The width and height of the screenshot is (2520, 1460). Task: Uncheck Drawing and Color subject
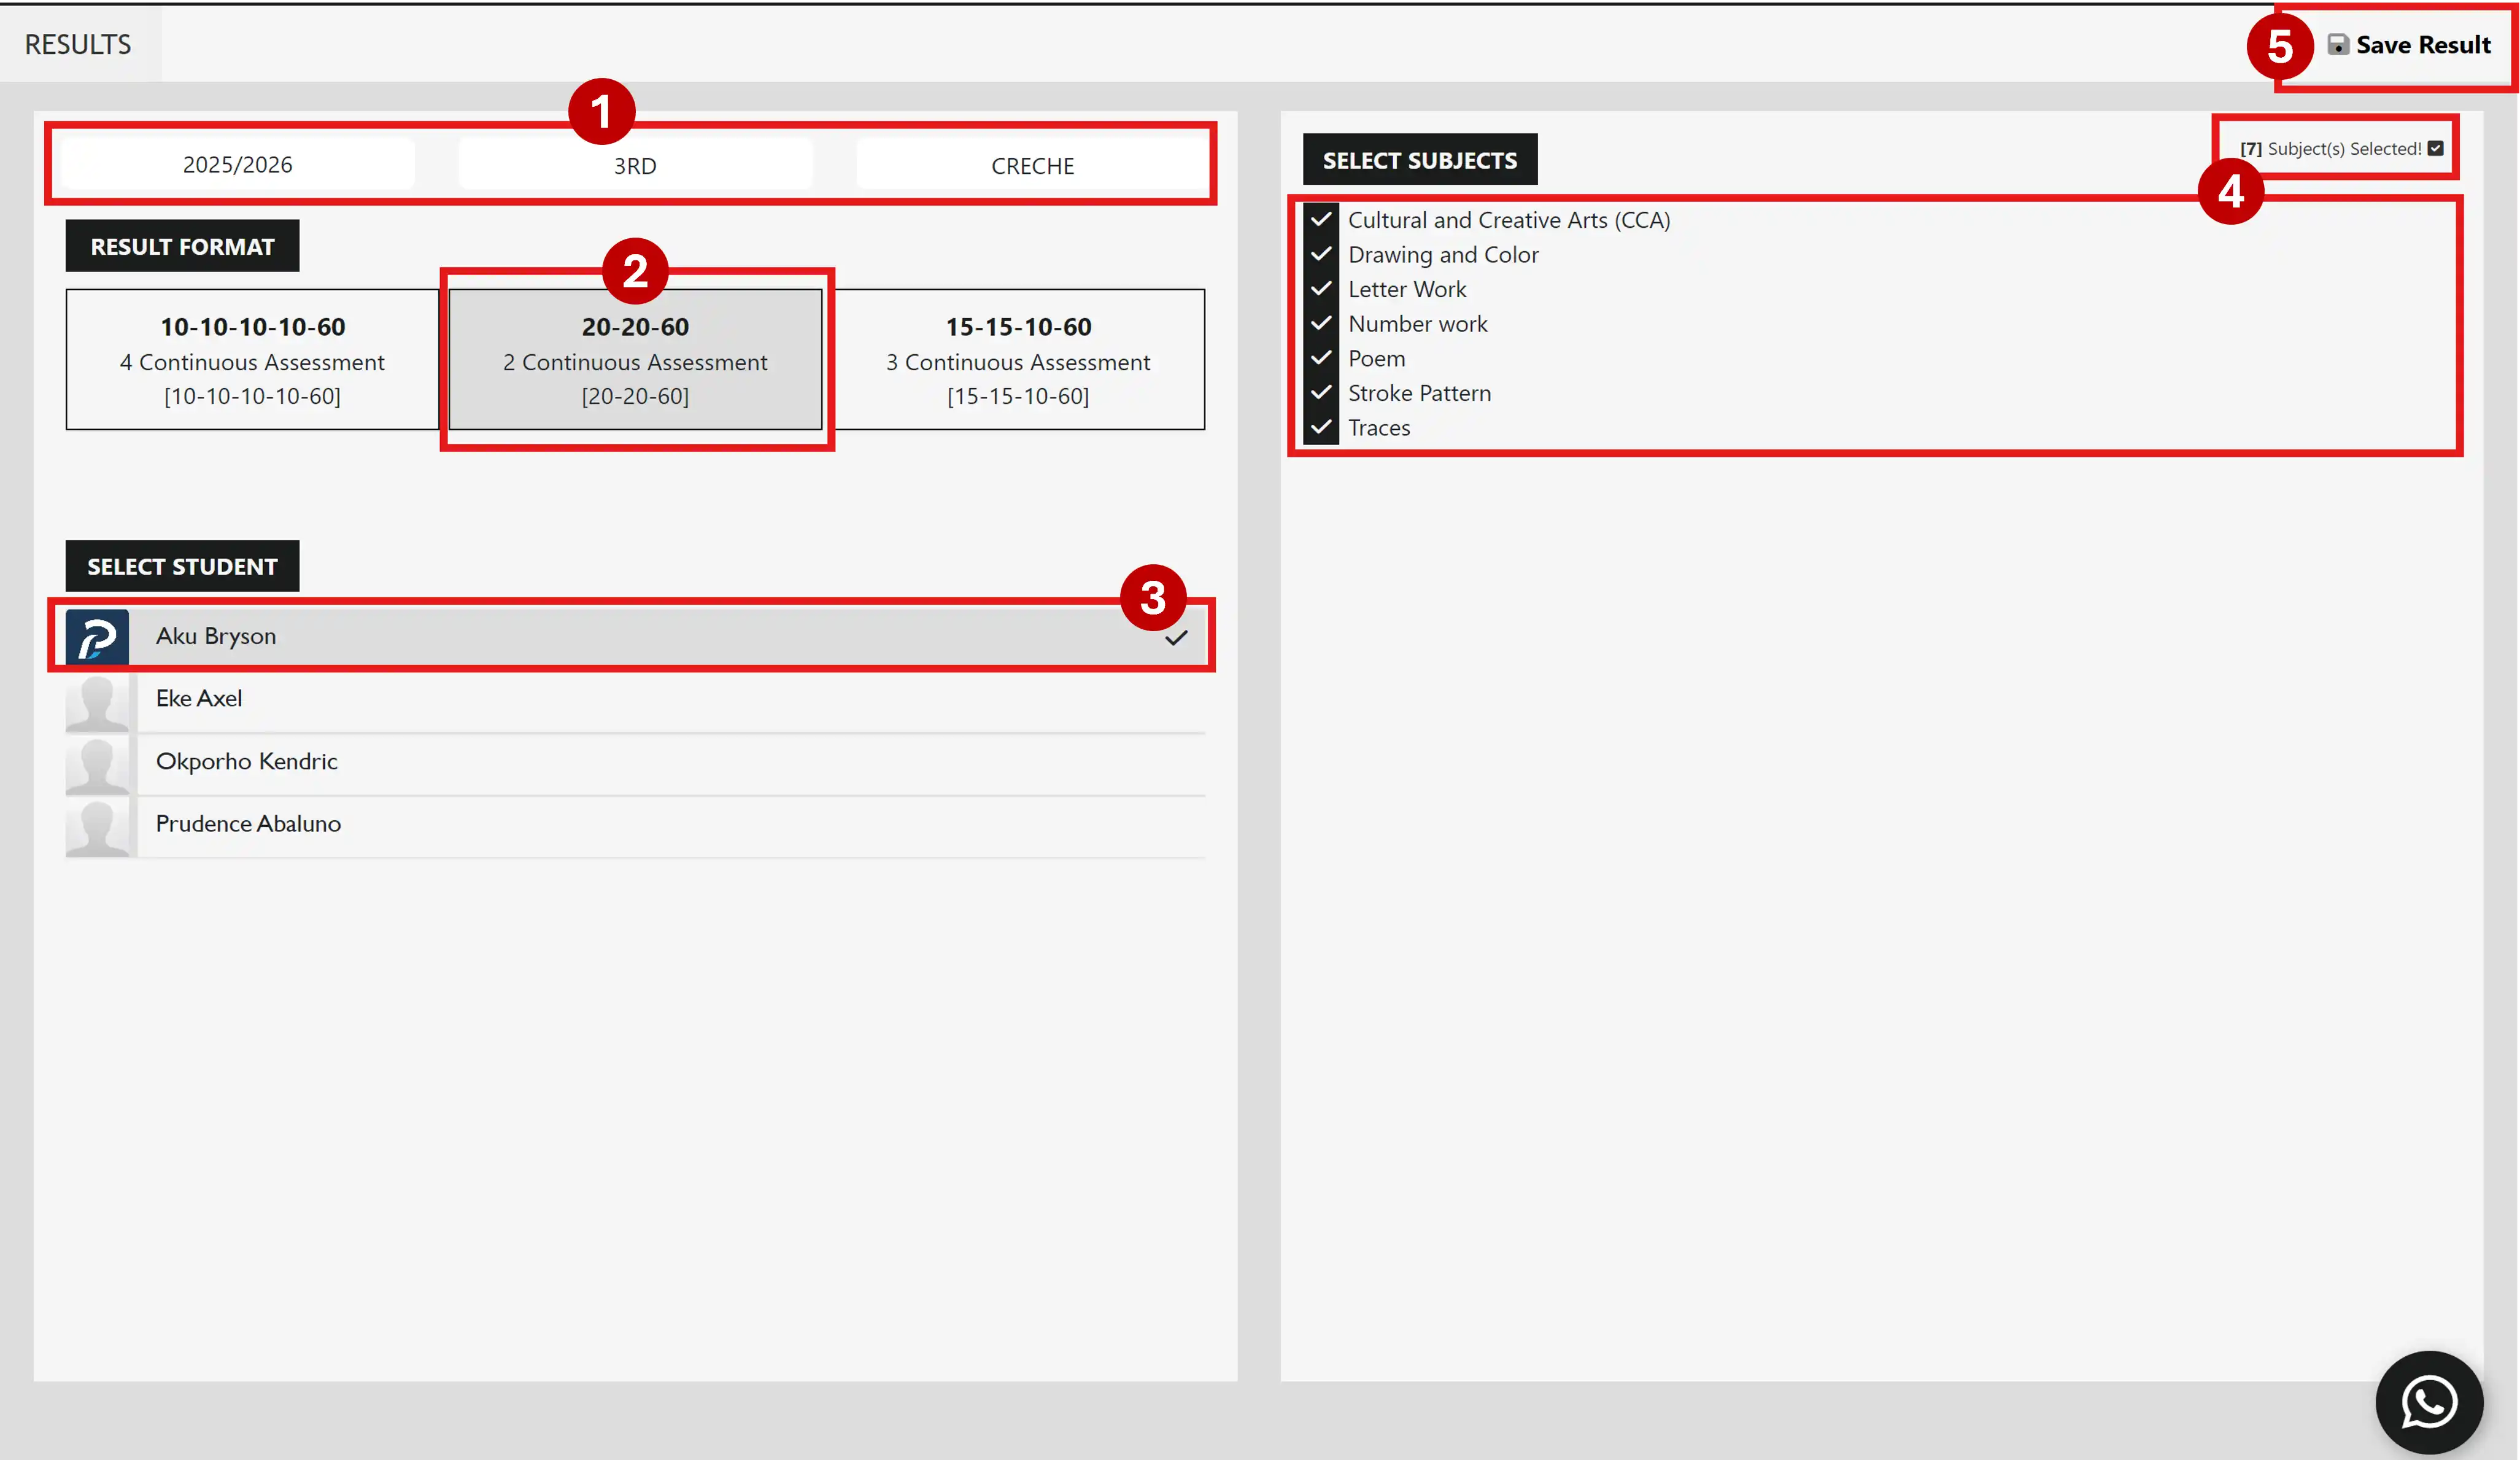coord(1321,254)
